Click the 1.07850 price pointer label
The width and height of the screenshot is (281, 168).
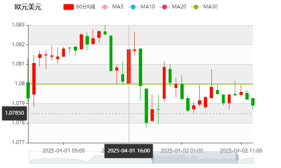click(x=14, y=113)
